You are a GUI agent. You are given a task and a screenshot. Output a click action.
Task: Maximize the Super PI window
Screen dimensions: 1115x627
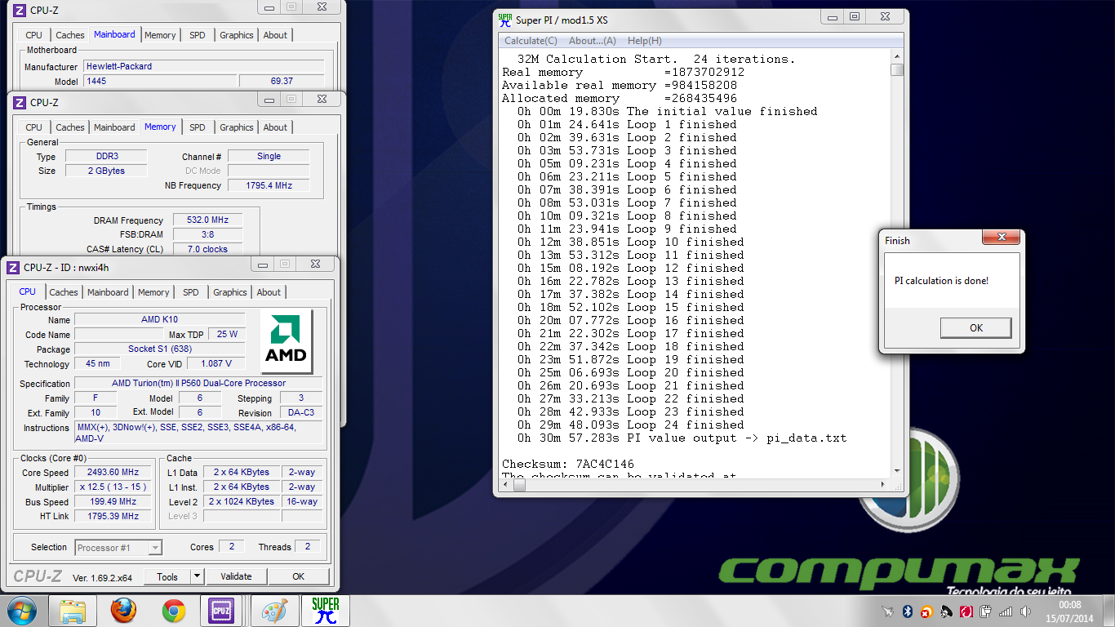click(854, 16)
